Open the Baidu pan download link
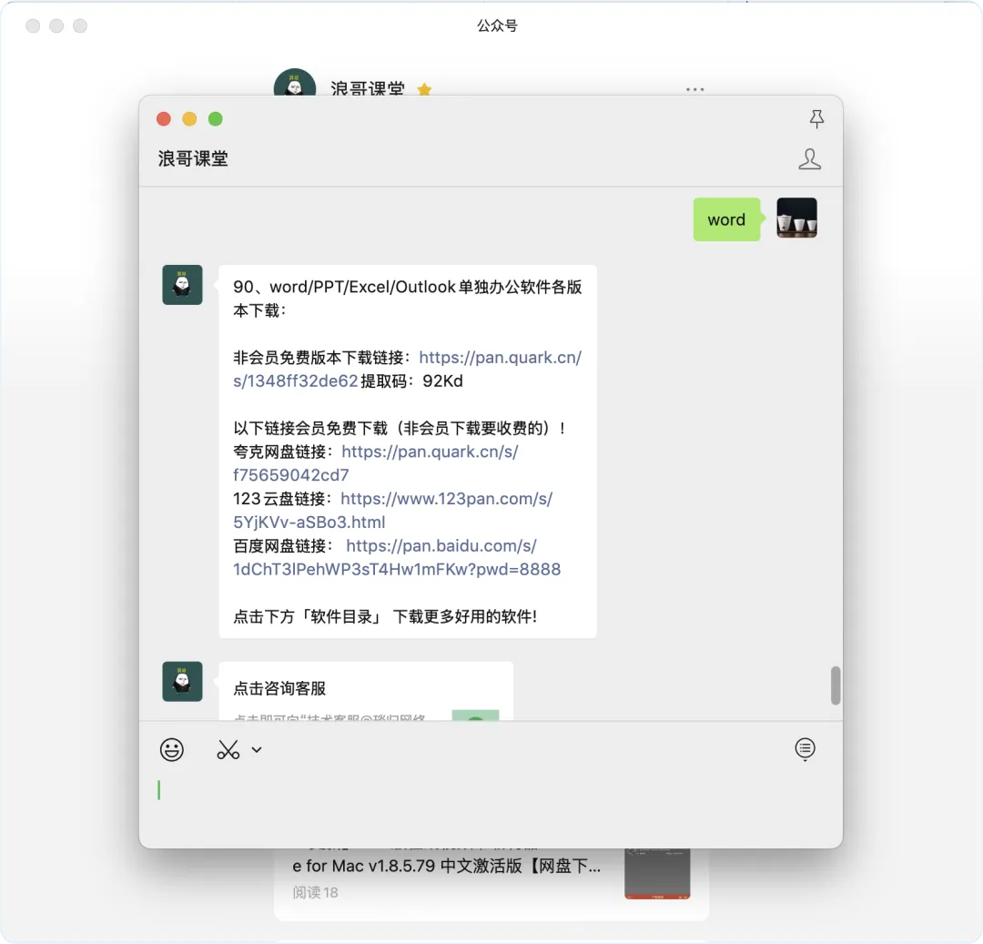 (397, 557)
